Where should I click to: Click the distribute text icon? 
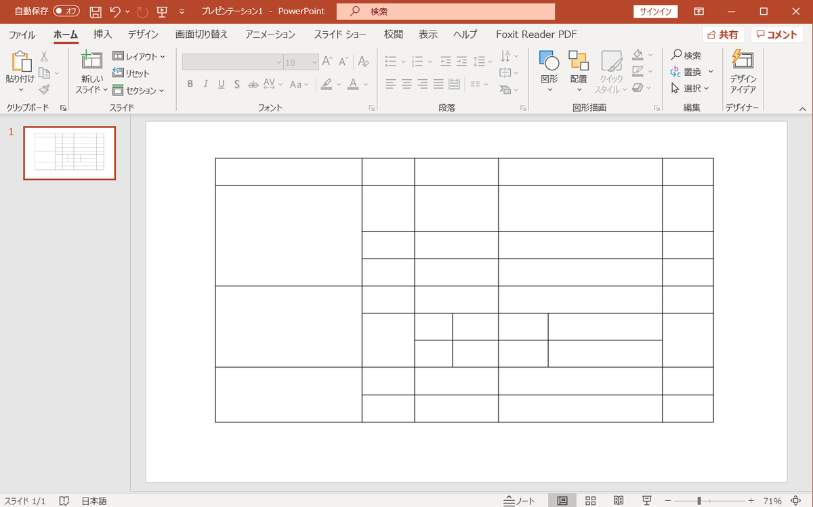[x=454, y=84]
